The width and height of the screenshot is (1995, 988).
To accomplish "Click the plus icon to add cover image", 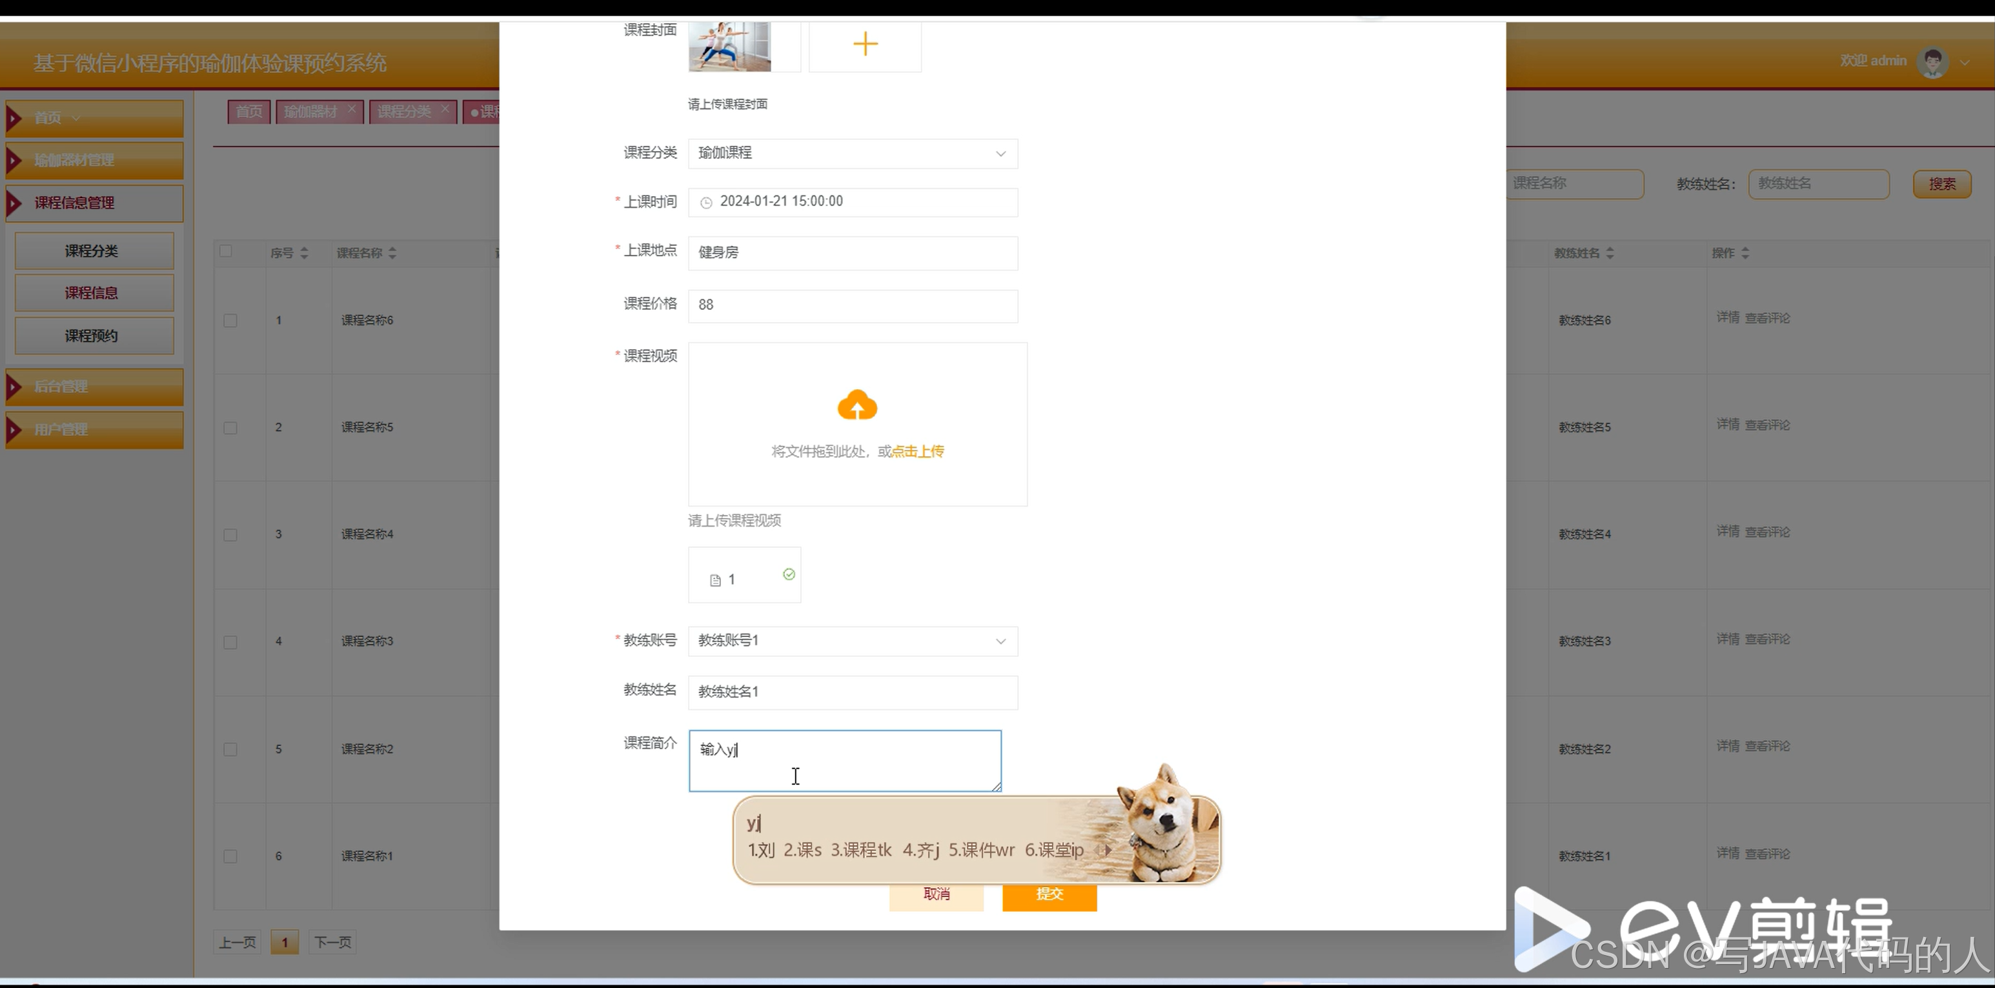I will (x=865, y=44).
